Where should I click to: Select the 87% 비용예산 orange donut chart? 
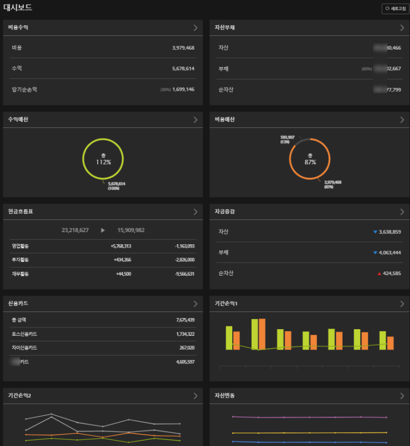(x=310, y=159)
